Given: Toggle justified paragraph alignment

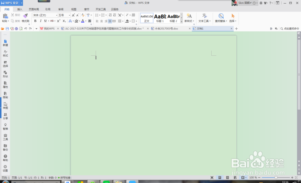Looking at the screenshot, I should tap(110, 21).
